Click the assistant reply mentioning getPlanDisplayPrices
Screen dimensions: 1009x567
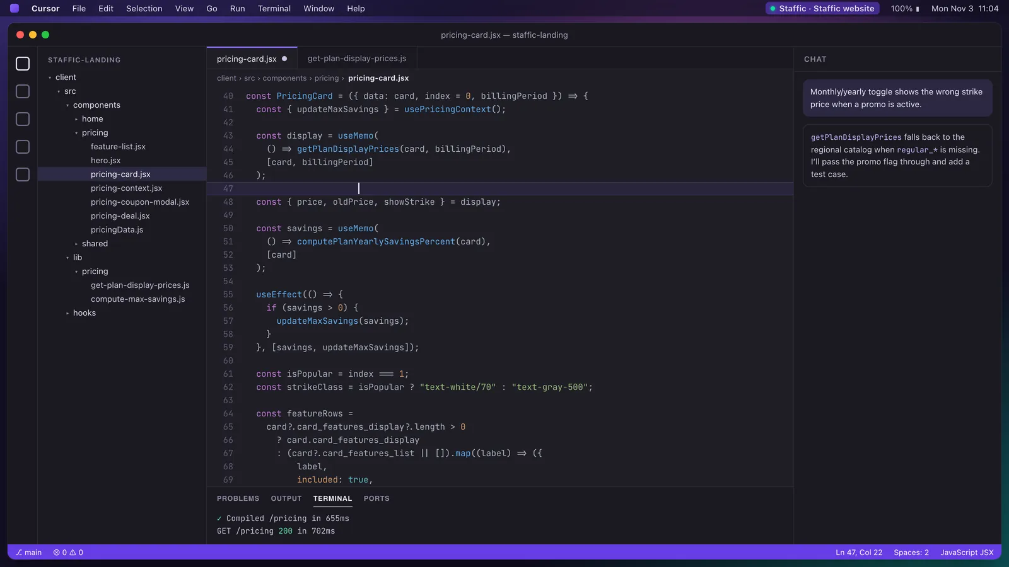897,156
